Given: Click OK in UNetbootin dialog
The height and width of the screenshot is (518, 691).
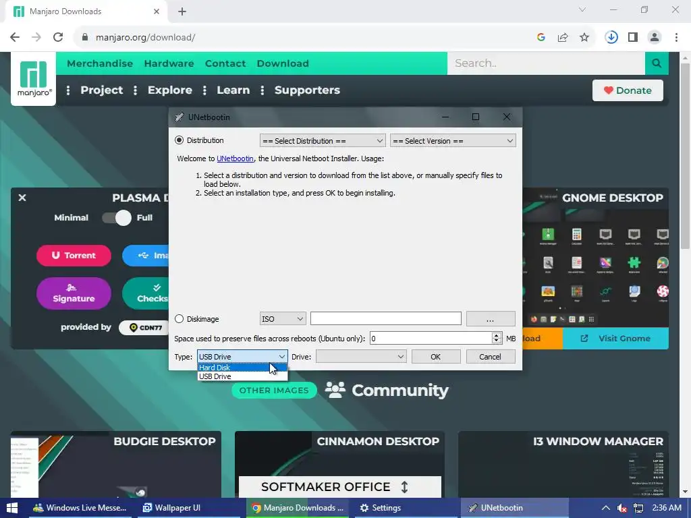Looking at the screenshot, I should coord(435,357).
